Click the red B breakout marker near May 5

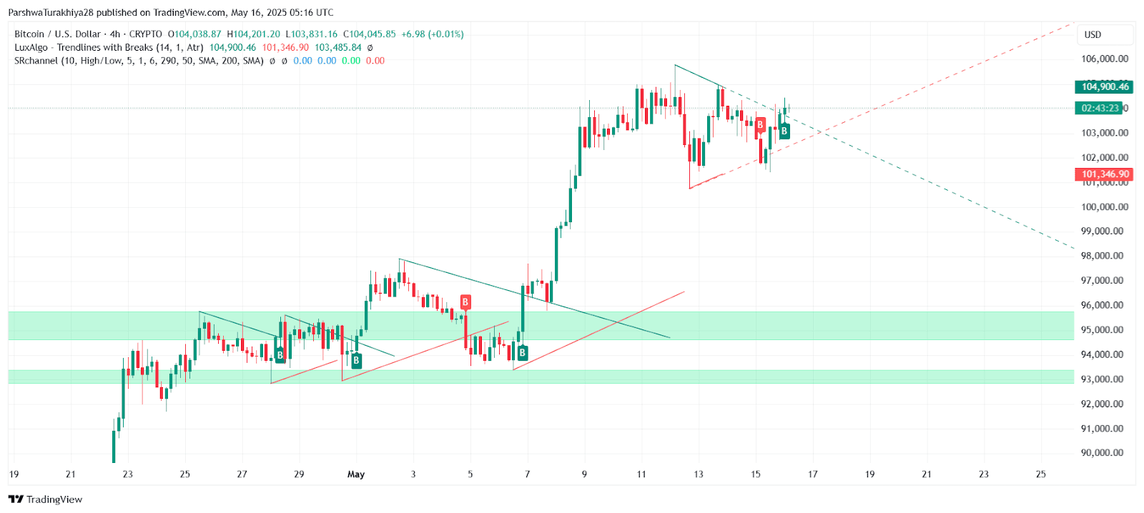465,302
